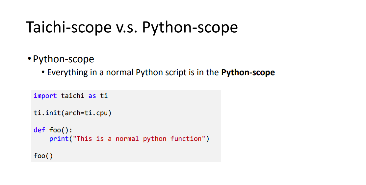Click the "import" keyword in code

(x=45, y=96)
